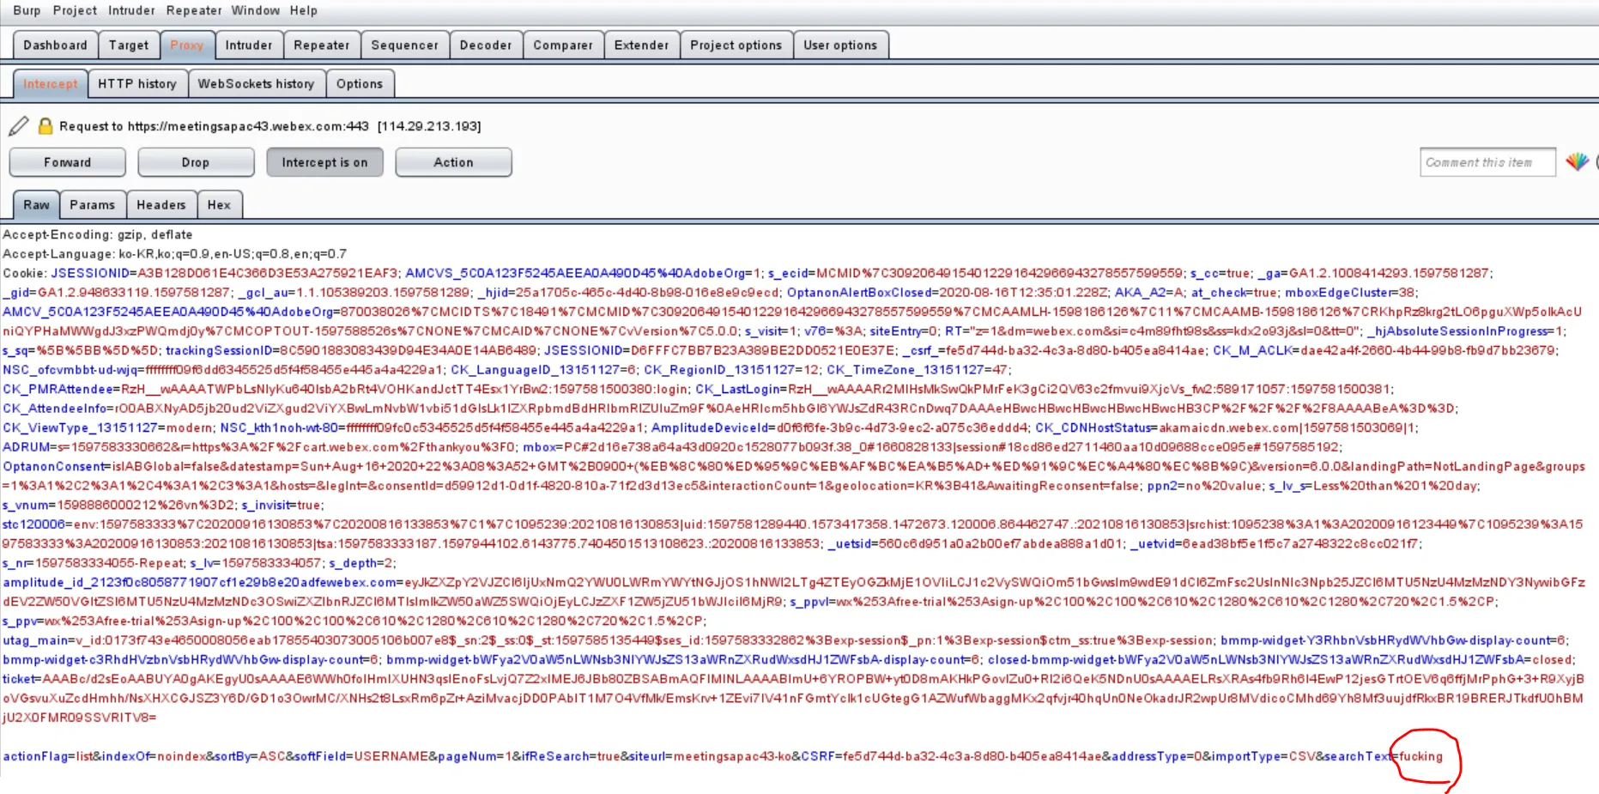Open the Comparer tab
Viewport: 1599px width, 794px height.
562,45
